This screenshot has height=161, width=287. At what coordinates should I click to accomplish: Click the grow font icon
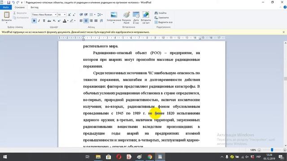pyautogui.click(x=70, y=15)
